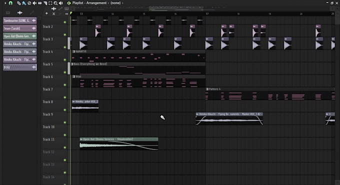This screenshot has width=340, height=185.
Task: Select Snare (Sarah) in the picker
Action: [19, 28]
